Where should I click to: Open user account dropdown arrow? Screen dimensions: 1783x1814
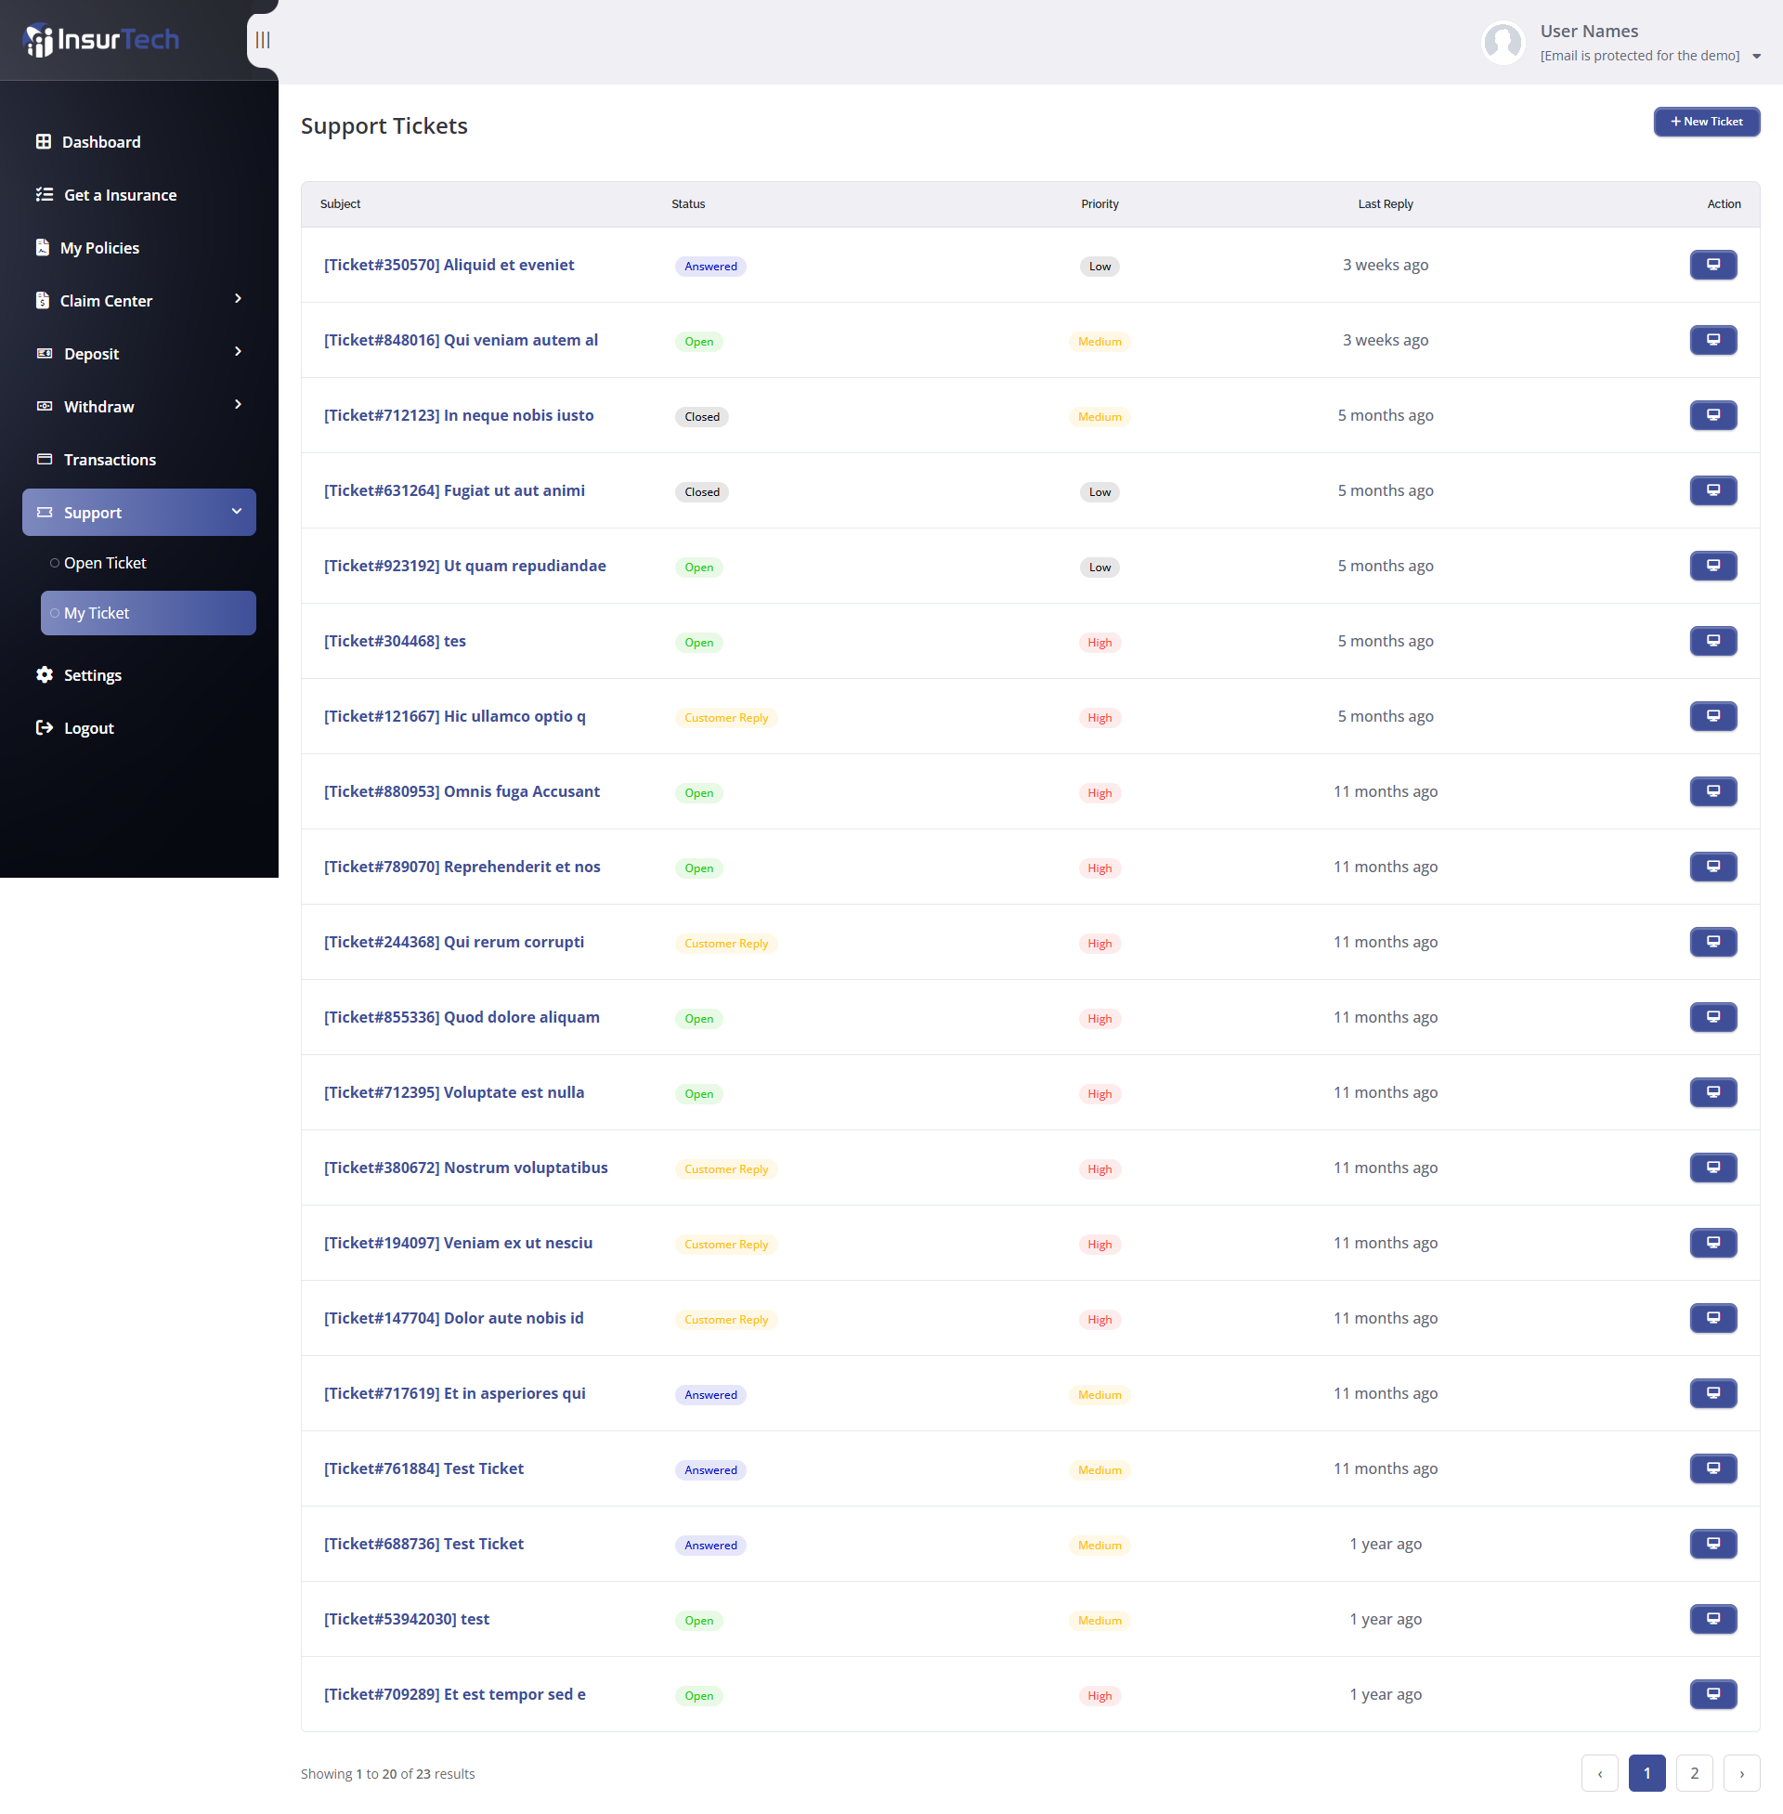point(1756,56)
